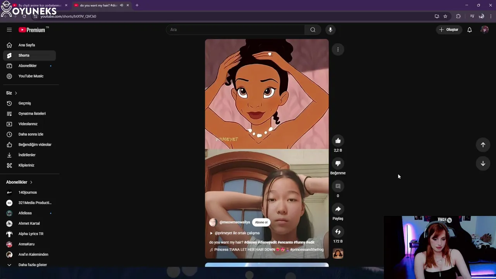Image resolution: width=496 pixels, height=279 pixels.
Task: Close the first browser tab
Action: pyautogui.click(x=66, y=5)
